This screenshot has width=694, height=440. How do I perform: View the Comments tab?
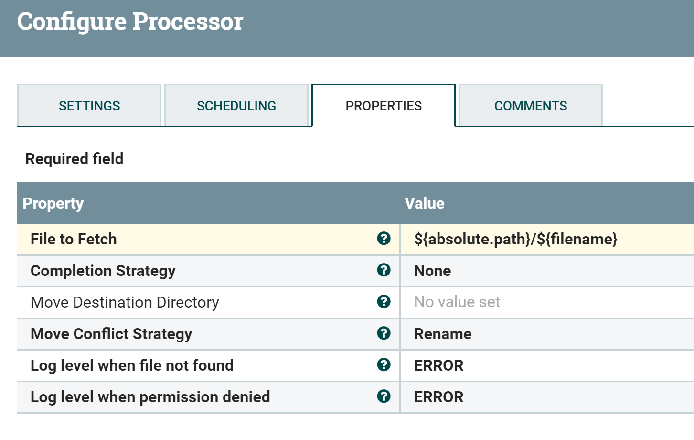(530, 105)
